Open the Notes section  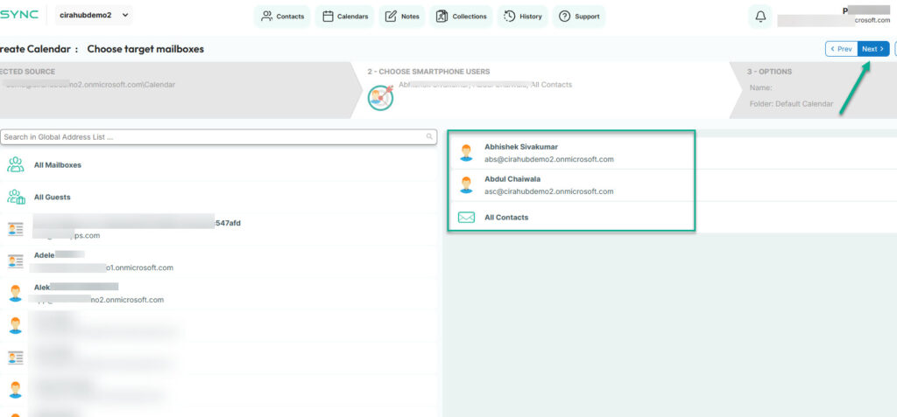tap(402, 17)
